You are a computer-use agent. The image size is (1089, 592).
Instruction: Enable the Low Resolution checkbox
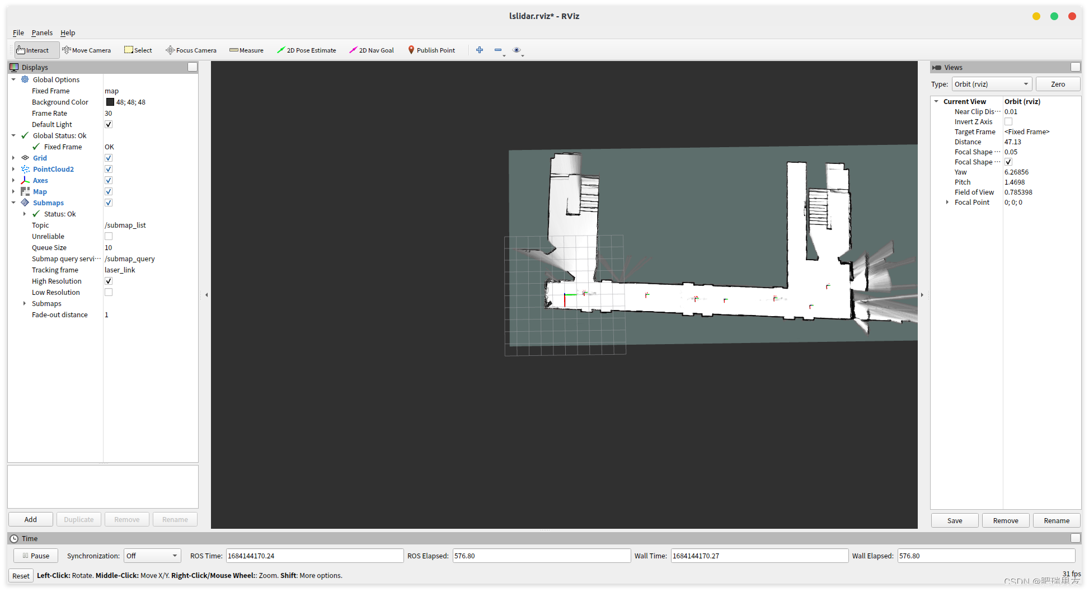pyautogui.click(x=109, y=292)
